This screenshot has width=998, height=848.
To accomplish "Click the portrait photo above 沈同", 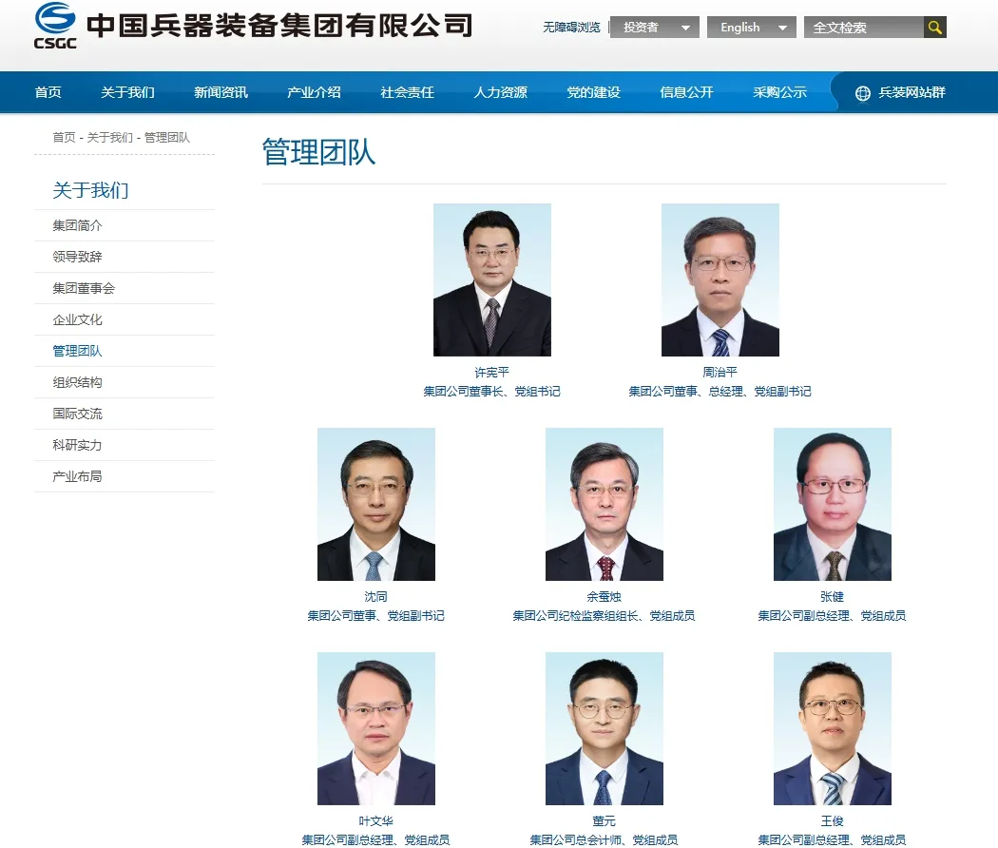I will click(x=376, y=504).
